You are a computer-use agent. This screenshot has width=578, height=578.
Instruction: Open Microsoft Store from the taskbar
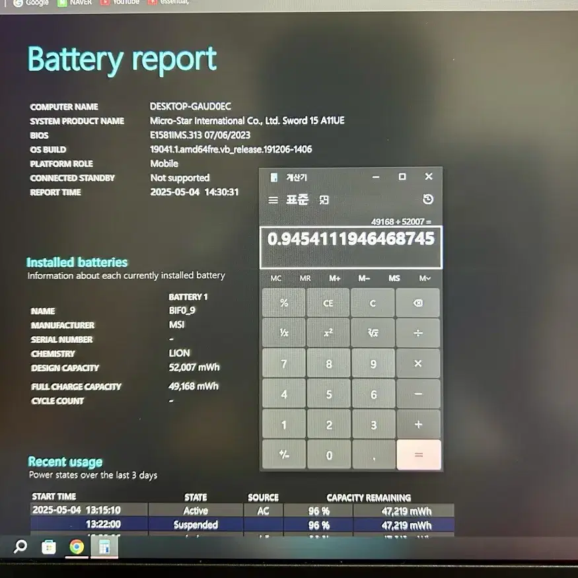pos(48,547)
